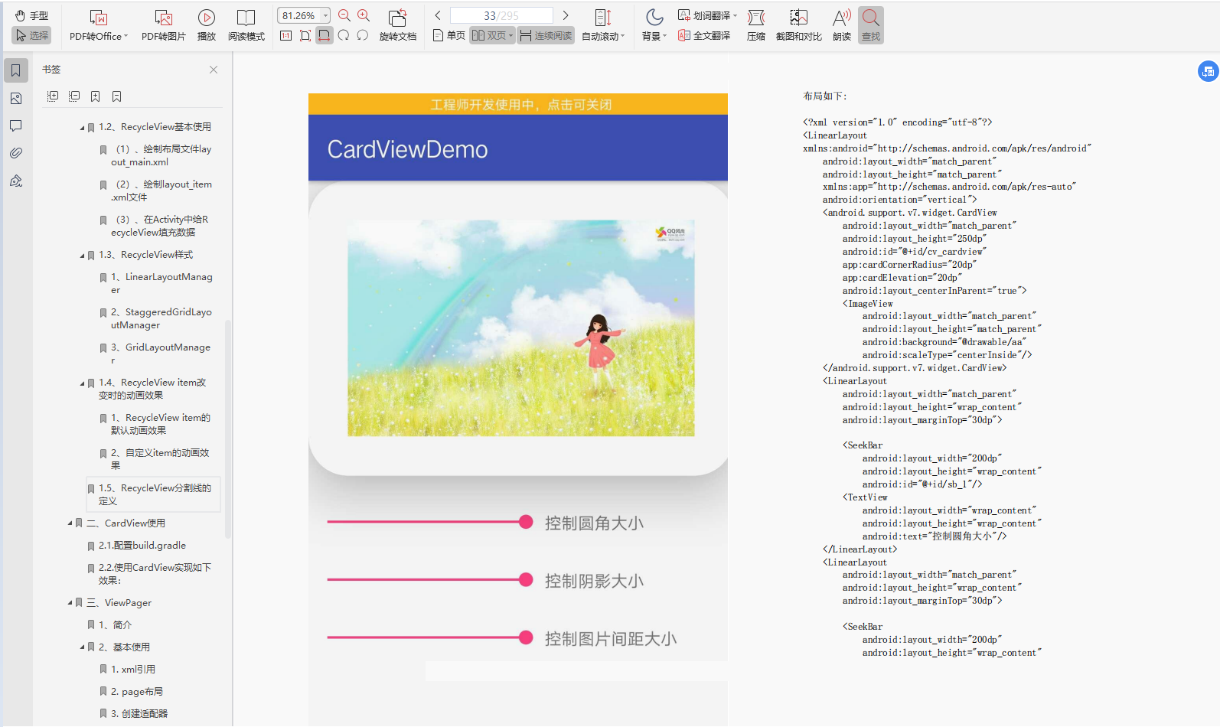Click the page number field 33/295
This screenshot has width=1220, height=727.
[501, 15]
